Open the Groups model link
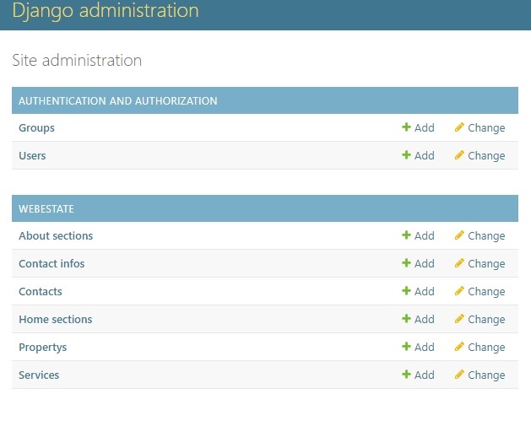Screen dimensions: 531x421 (36, 128)
